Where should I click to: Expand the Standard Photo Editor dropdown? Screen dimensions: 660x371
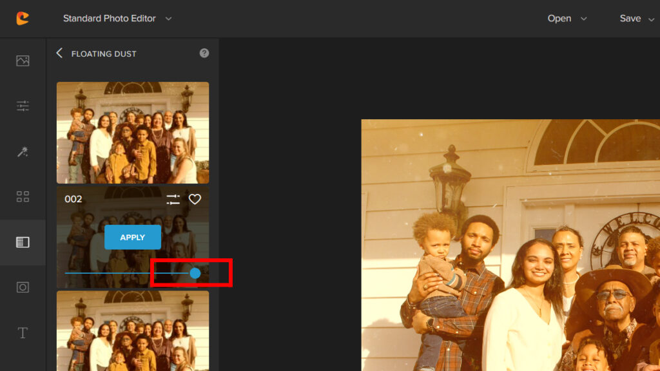point(117,19)
